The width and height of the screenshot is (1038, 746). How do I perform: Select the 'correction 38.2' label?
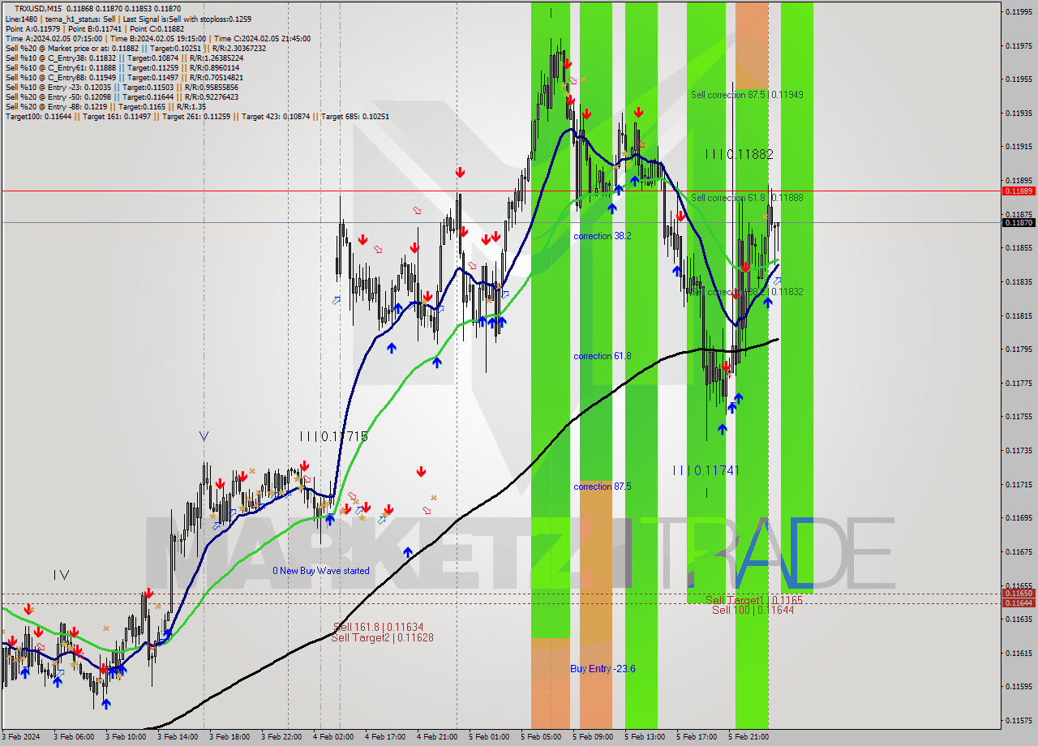coord(603,236)
